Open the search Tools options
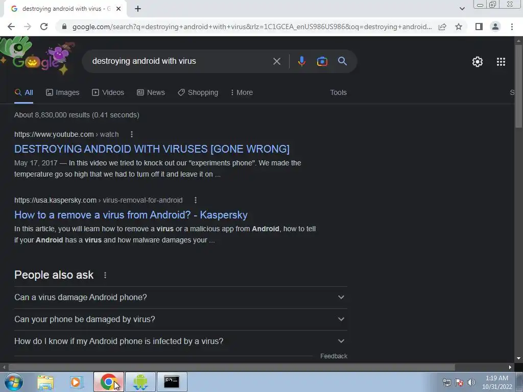Image resolution: width=523 pixels, height=392 pixels. [x=338, y=93]
